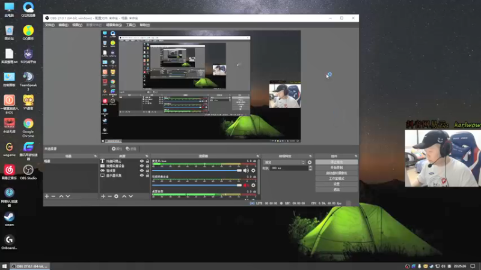Viewport: 481px width, 270px height.
Task: Open 视频采集设备 mixer channel settings gear
Action: [253, 185]
